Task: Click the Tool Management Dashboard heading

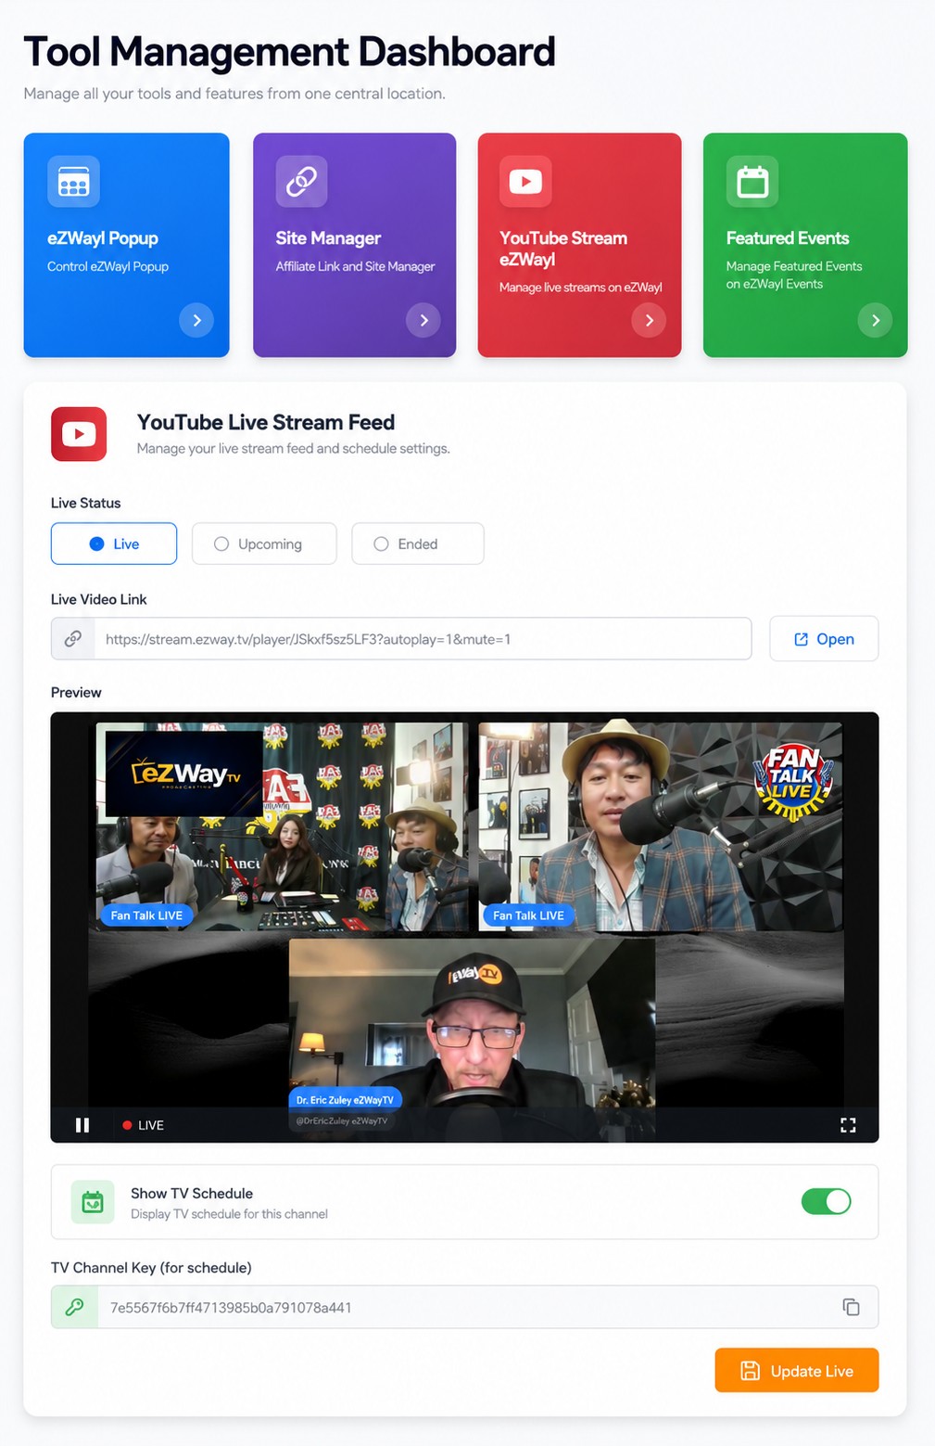Action: 289,52
